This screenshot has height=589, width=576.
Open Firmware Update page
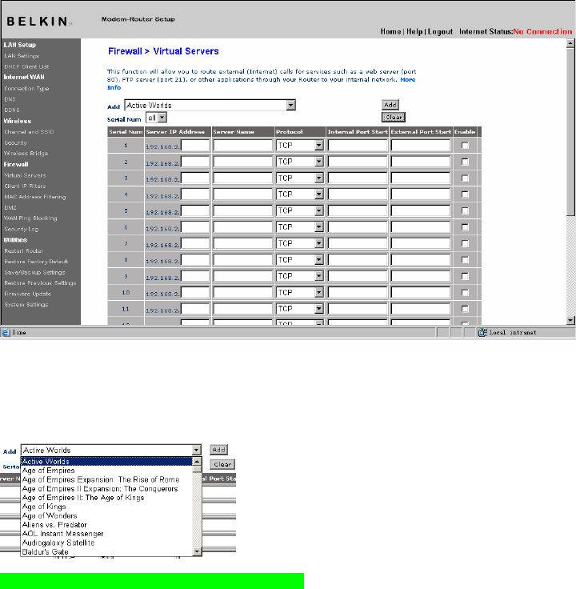coord(28,294)
